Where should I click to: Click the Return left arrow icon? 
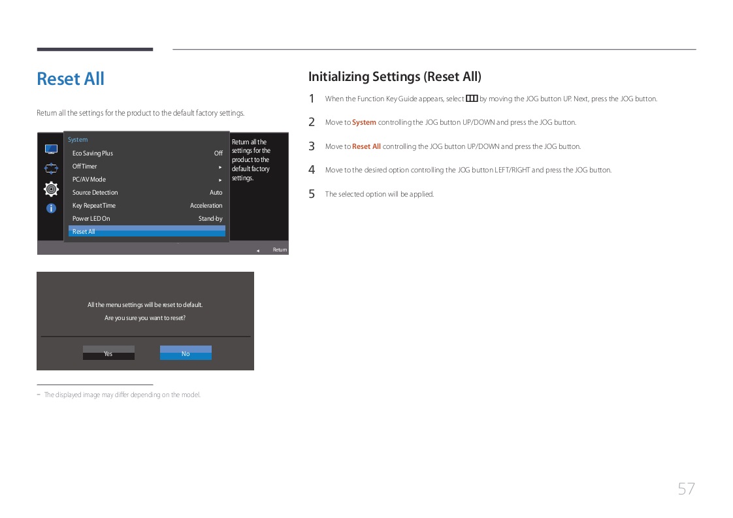[x=258, y=251]
